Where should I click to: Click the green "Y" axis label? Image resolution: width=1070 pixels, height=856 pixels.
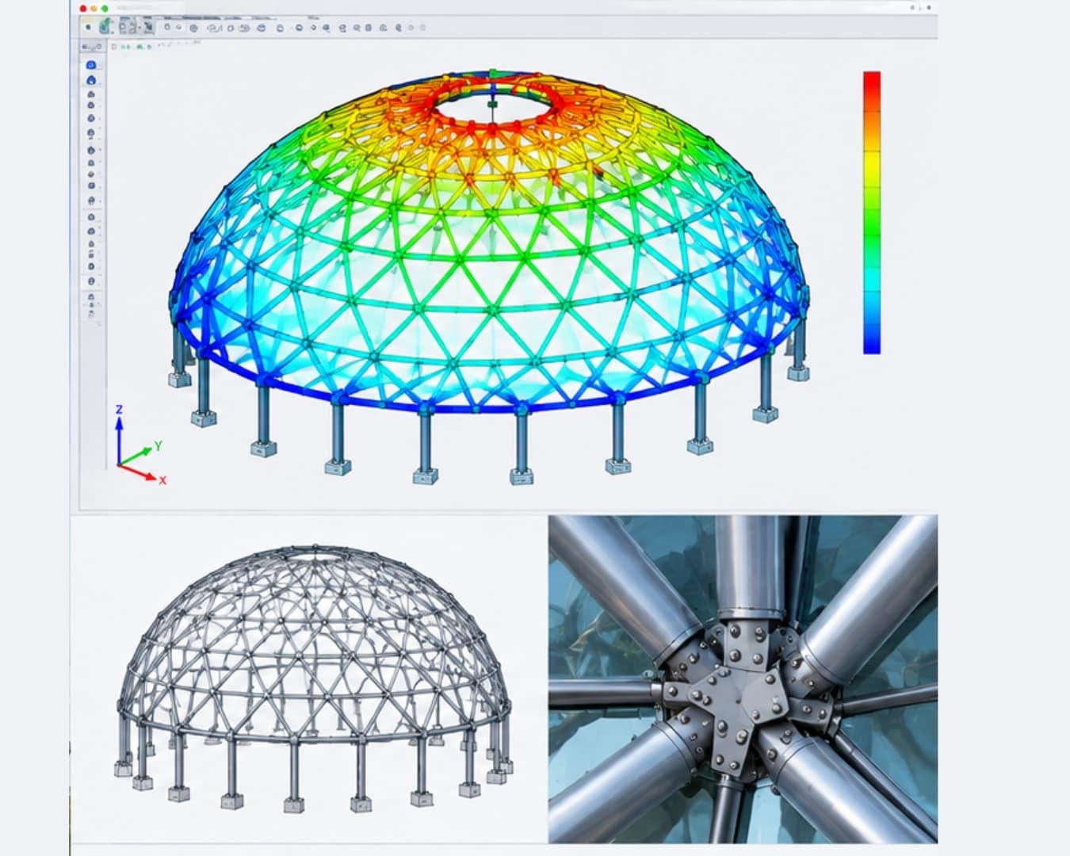tap(159, 445)
